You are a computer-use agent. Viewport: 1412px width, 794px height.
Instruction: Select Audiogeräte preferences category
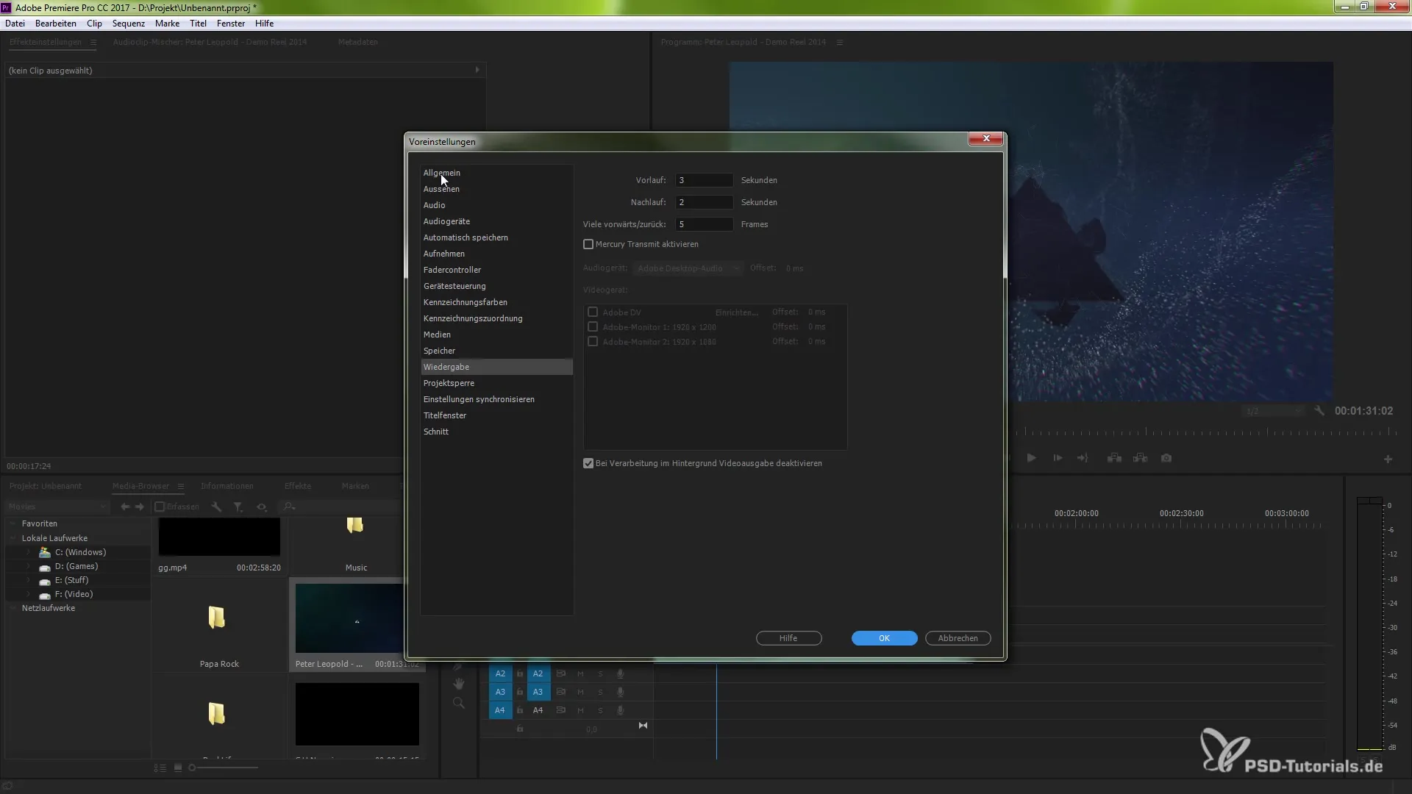(x=496, y=221)
